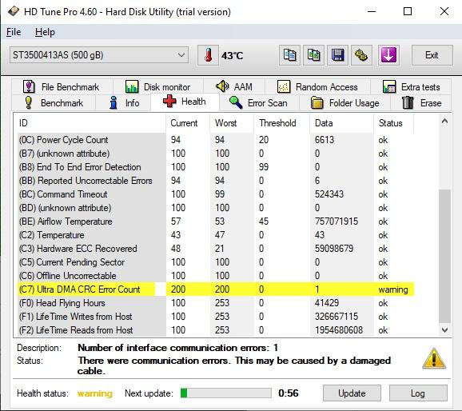Open the Error Scan tab
Image resolution: width=462 pixels, height=411 pixels.
click(259, 103)
